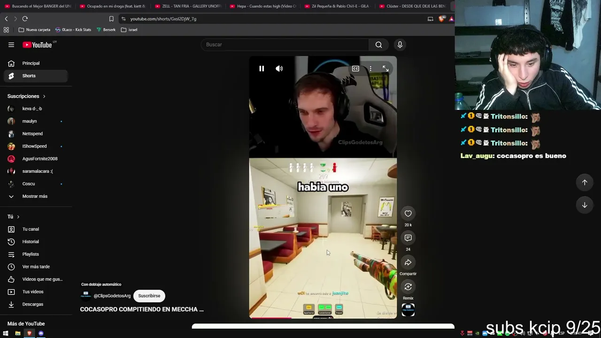Open the liked videos sidebar entry
The image size is (601, 338).
point(36,279)
